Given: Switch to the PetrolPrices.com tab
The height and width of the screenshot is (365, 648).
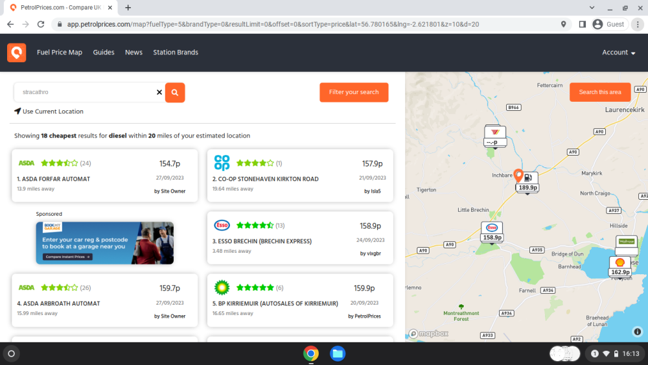Looking at the screenshot, I should click(x=61, y=7).
